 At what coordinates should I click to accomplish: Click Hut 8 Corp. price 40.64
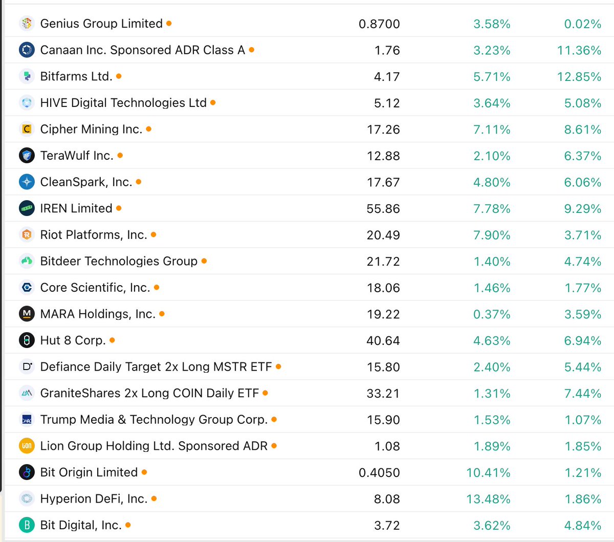383,341
